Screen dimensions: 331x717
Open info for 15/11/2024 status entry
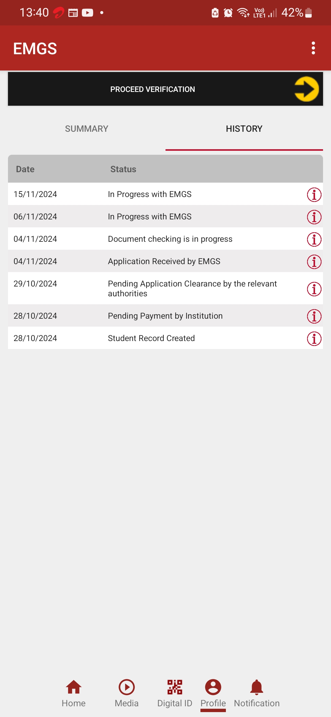[x=314, y=195]
